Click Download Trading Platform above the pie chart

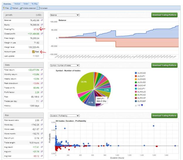pos(164,65)
